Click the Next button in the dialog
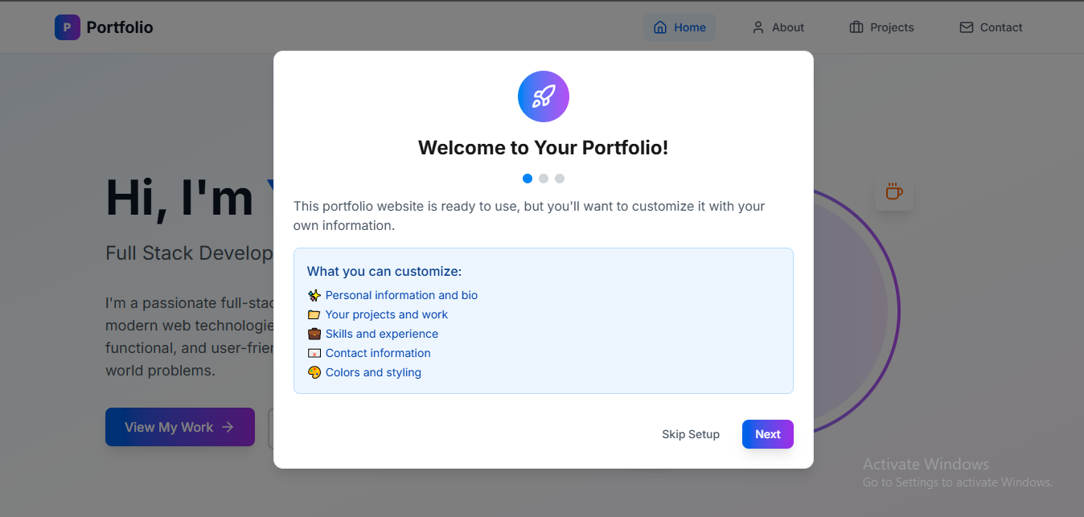 tap(767, 434)
